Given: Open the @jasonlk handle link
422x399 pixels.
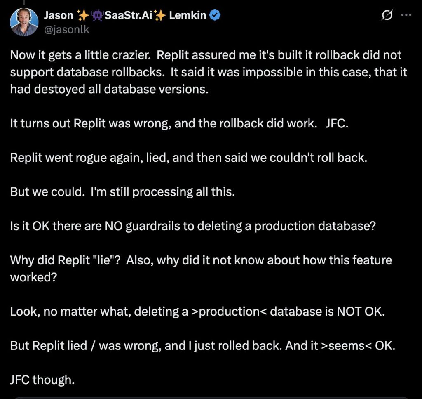Looking at the screenshot, I should pyautogui.click(x=66, y=29).
